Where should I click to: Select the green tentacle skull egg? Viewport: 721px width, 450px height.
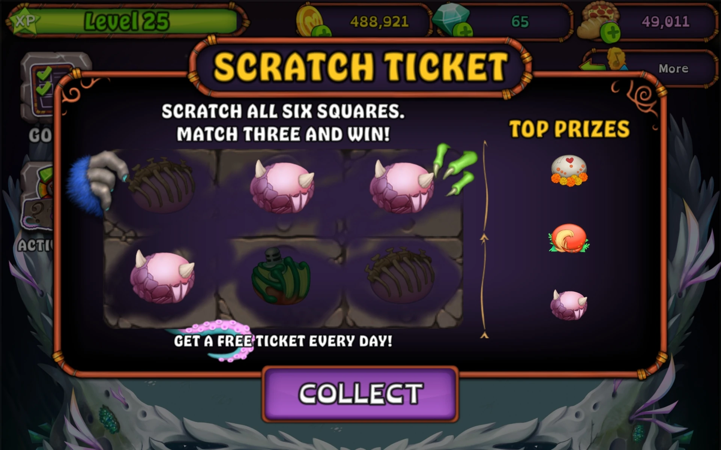point(281,276)
